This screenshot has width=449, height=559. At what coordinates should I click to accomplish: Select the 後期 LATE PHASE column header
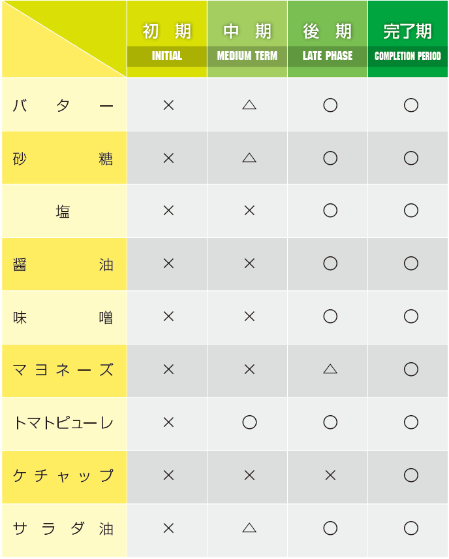tap(328, 39)
